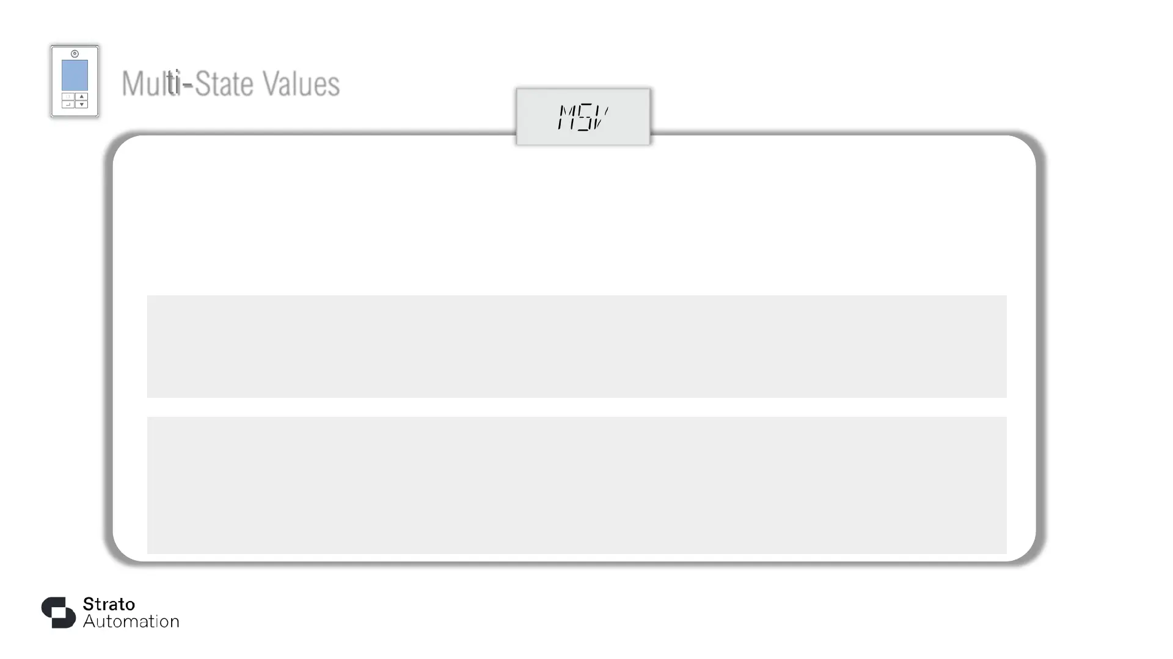Select the upper gray content block
Screen dimensions: 1173x659
[x=576, y=346]
